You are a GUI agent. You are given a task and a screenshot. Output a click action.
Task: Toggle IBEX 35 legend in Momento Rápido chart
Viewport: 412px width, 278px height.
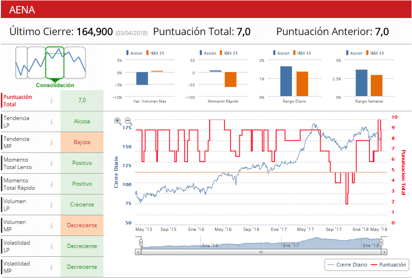pos(229,53)
